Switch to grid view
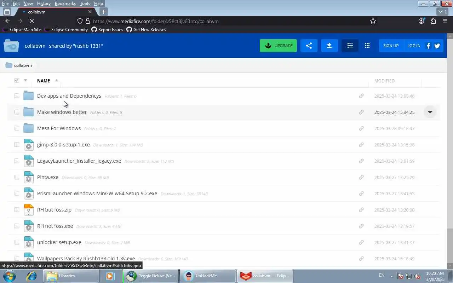Screen dimensions: 453x283 pos(367,46)
